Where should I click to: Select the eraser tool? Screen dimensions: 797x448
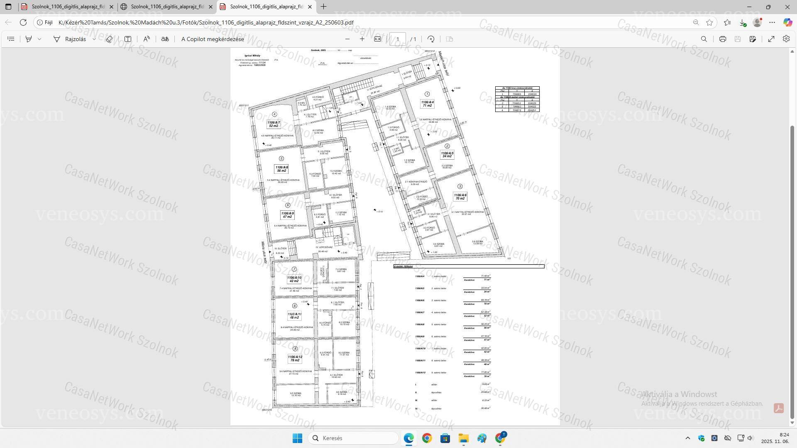(109, 39)
